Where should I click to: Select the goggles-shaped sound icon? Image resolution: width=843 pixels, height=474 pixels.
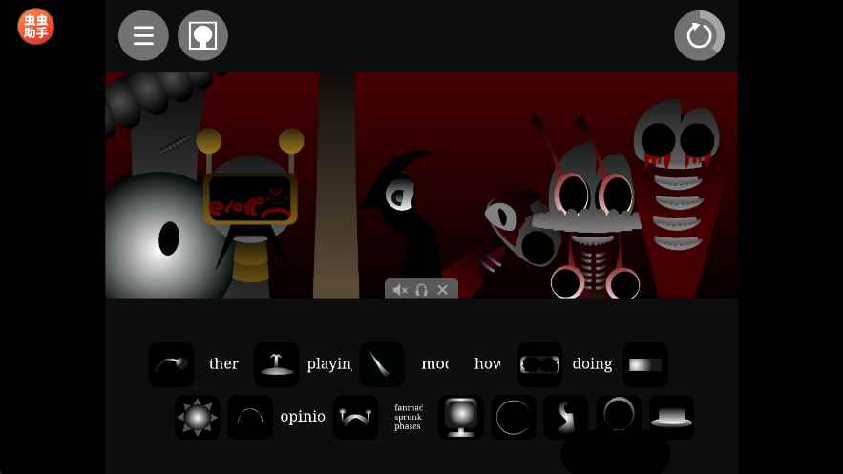[x=539, y=364]
